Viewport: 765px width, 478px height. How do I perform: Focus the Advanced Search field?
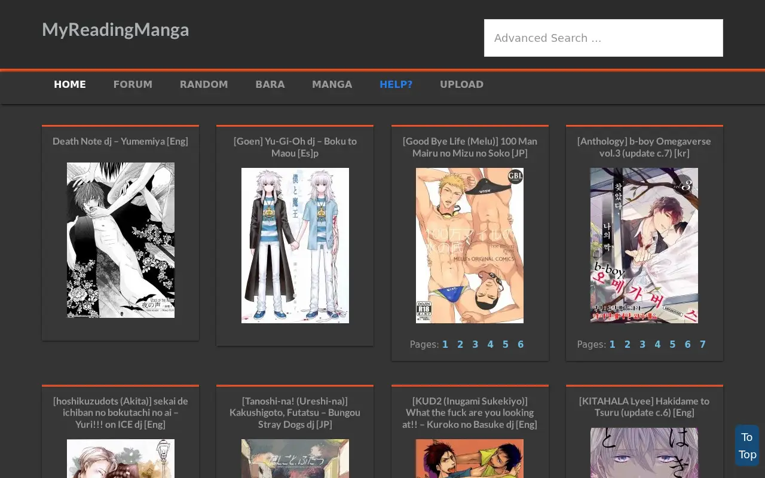604,38
